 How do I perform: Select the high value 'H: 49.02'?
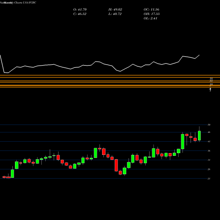tap(115, 10)
